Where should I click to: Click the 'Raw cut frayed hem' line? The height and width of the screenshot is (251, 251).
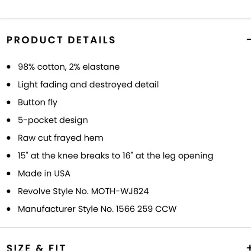click(60, 138)
